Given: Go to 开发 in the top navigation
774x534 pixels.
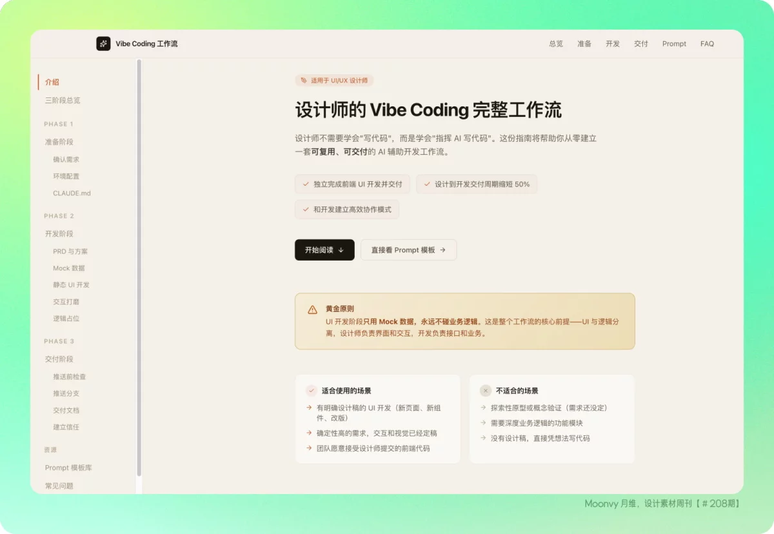Looking at the screenshot, I should (x=613, y=44).
